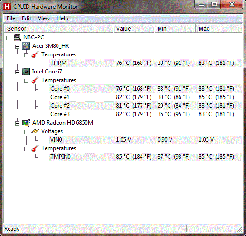246x236 pixels.
Task: Click the thermometer icon under Acer SM80_HR
Action: pos(35,54)
